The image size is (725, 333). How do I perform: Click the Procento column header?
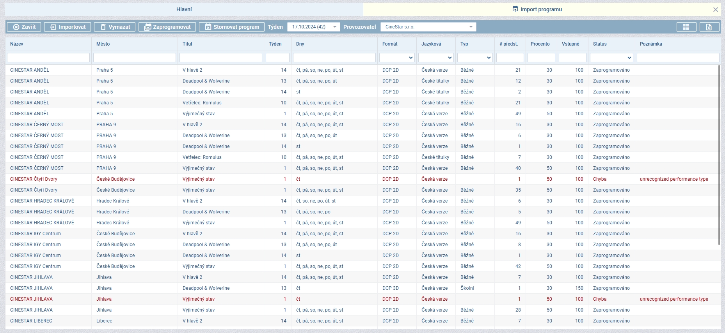(x=540, y=44)
